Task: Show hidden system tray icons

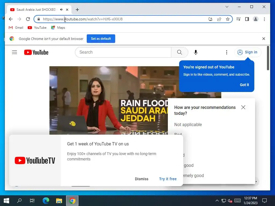Action: 217,201
